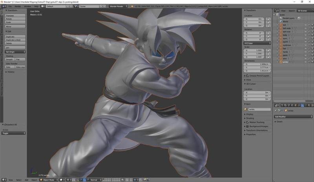This screenshot has height=182, width=314.
Task: Open the File menu
Action: [10, 6]
